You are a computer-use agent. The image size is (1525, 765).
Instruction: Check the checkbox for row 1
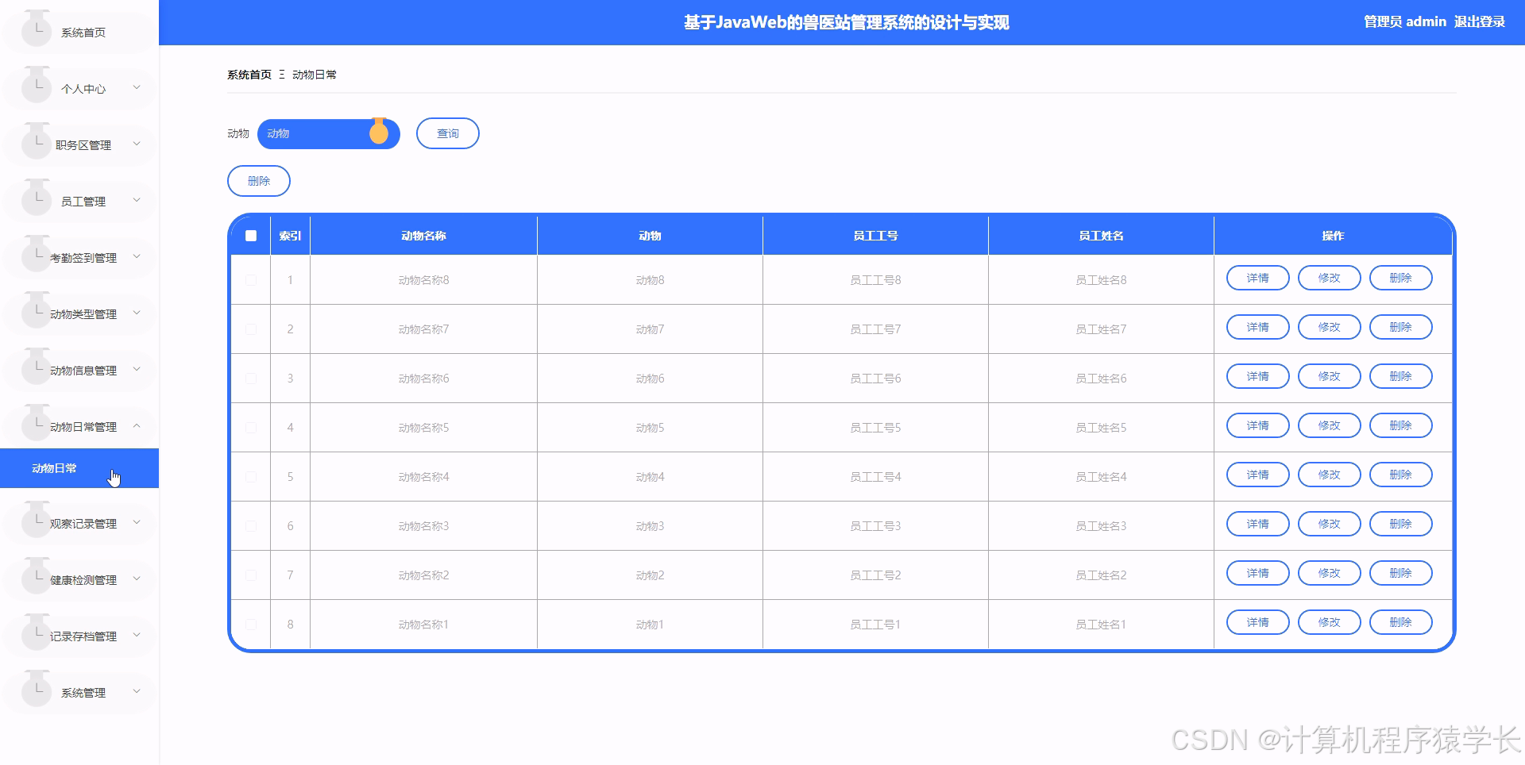coord(251,279)
